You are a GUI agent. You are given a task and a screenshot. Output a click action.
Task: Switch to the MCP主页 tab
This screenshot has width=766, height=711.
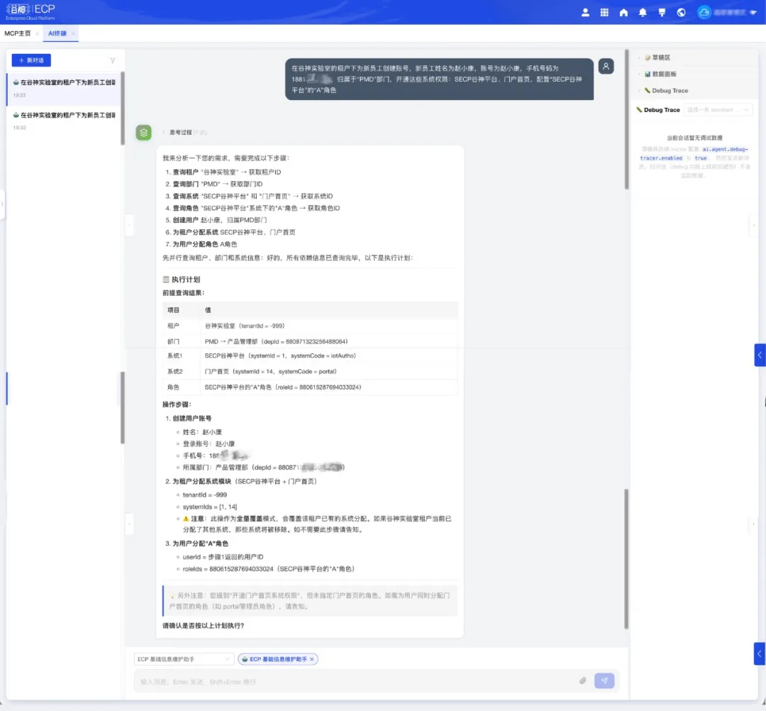(x=18, y=34)
